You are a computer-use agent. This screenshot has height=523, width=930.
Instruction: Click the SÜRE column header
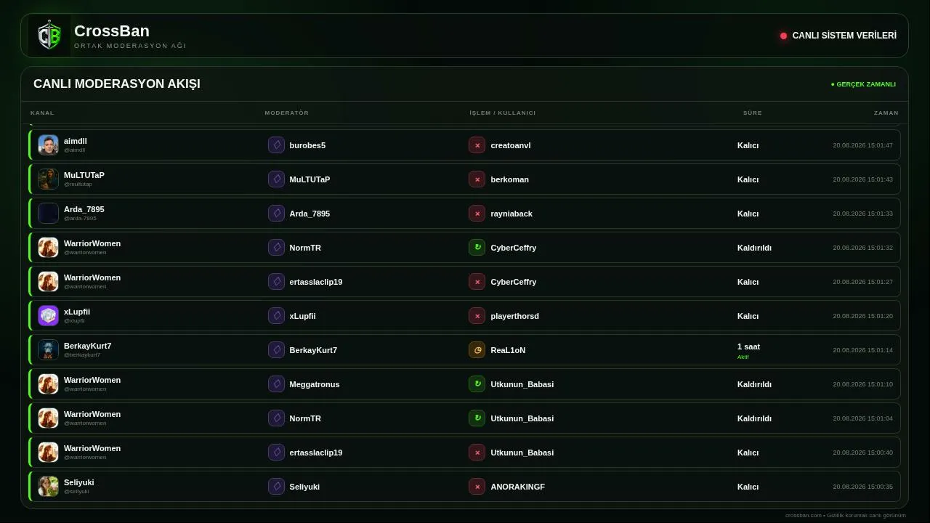point(753,113)
